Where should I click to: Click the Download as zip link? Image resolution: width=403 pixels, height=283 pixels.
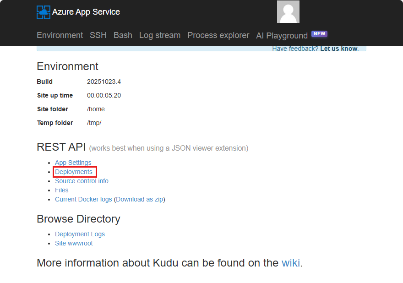(x=140, y=199)
